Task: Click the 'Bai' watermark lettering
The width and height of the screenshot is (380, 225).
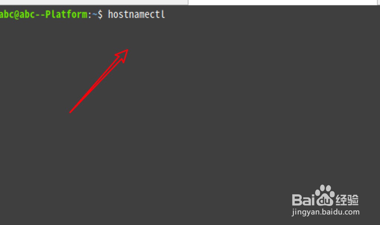Action: pos(303,200)
